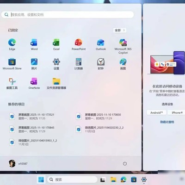Open Settings gear on the taskbar
The width and height of the screenshot is (185, 185).
point(144,179)
